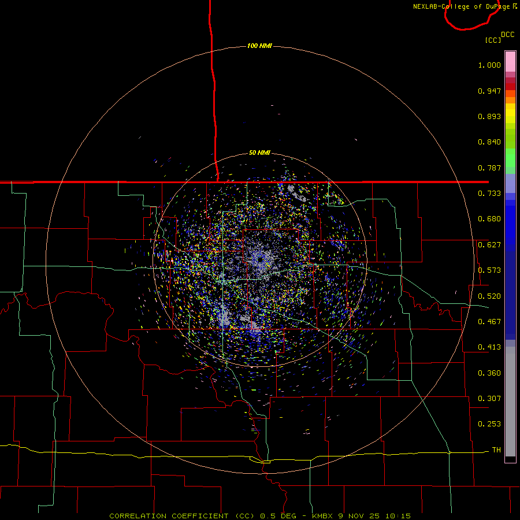This screenshot has width=520, height=520.
Task: Click the 0.947 scale value
Action: point(489,91)
